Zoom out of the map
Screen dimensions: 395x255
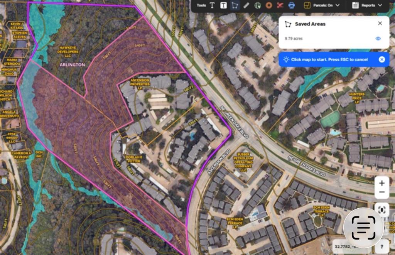[x=381, y=192]
